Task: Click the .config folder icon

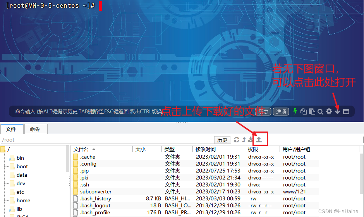Action: (x=76, y=164)
